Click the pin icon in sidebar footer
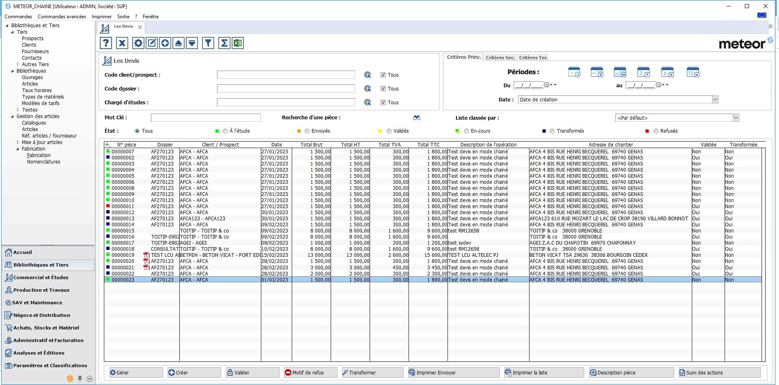The width and height of the screenshot is (779, 385). click(x=80, y=379)
